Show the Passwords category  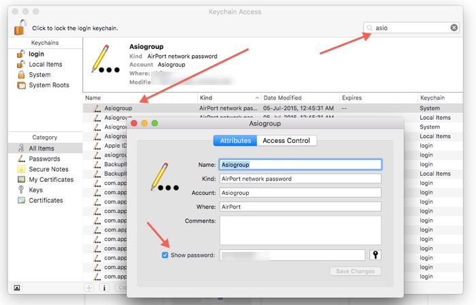[x=46, y=159]
